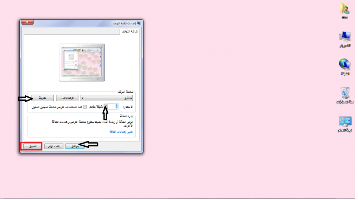Screen dimensions: 358x200
Task: Open the screen saver Settings (الإعدادات) button
Action: pyautogui.click(x=68, y=98)
